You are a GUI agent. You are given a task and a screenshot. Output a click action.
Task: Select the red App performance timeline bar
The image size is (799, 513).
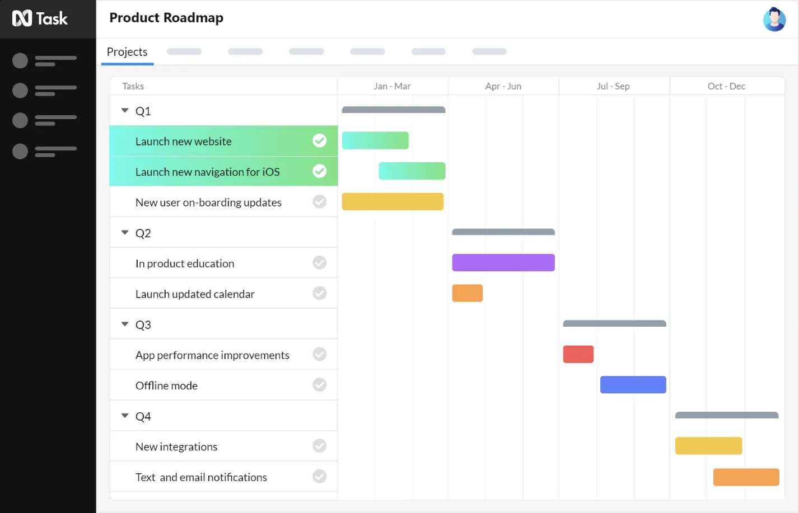(x=578, y=354)
